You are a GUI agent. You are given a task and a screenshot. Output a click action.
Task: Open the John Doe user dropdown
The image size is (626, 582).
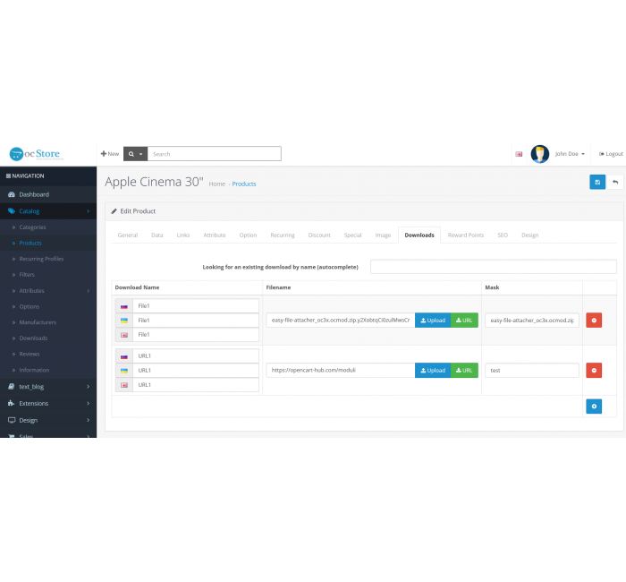pos(570,154)
